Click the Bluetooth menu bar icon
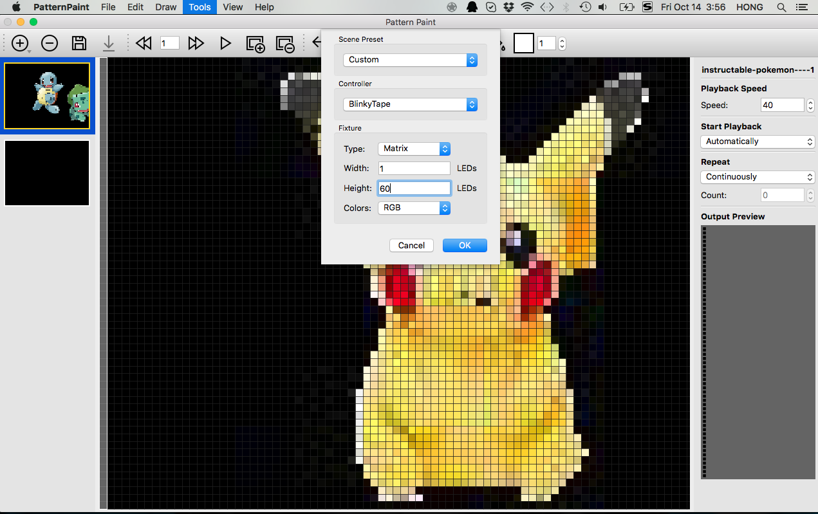Viewport: 818px width, 514px height. 566,7
